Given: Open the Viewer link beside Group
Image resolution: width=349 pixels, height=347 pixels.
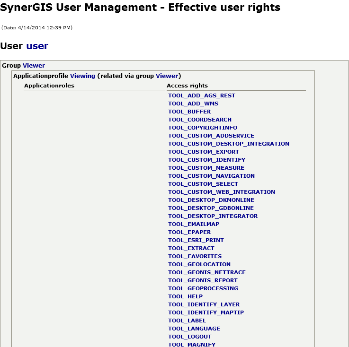Looking at the screenshot, I should [x=34, y=66].
